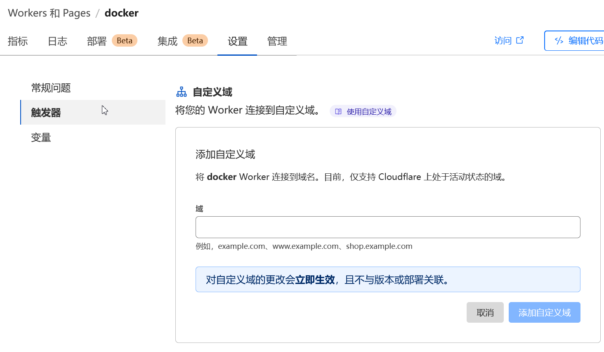Switch to the 日志 tab

(x=57, y=41)
